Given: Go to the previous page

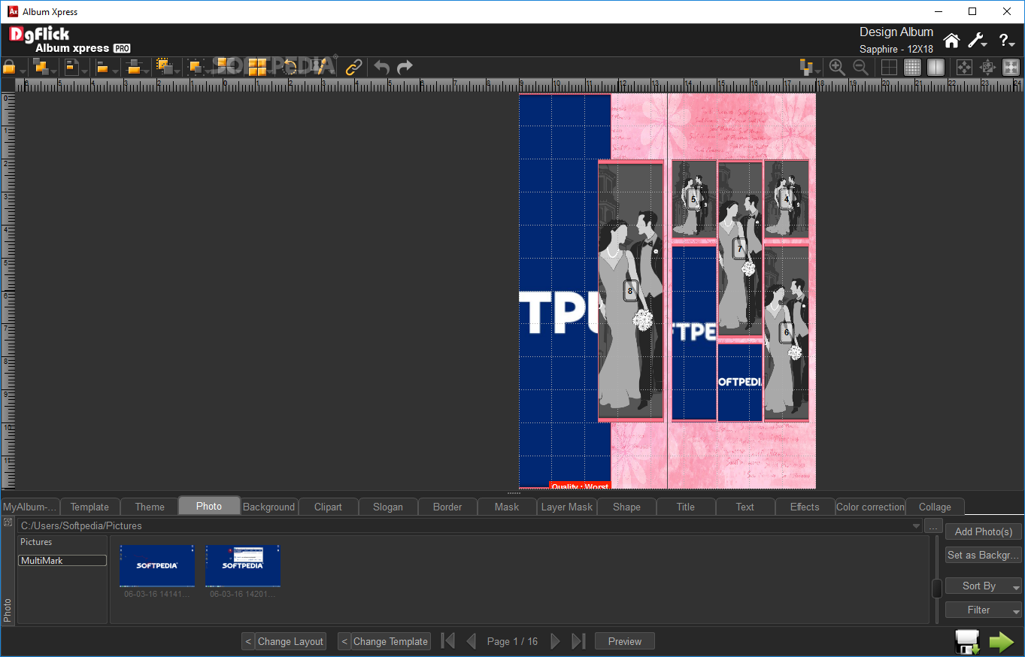Looking at the screenshot, I should [x=472, y=641].
